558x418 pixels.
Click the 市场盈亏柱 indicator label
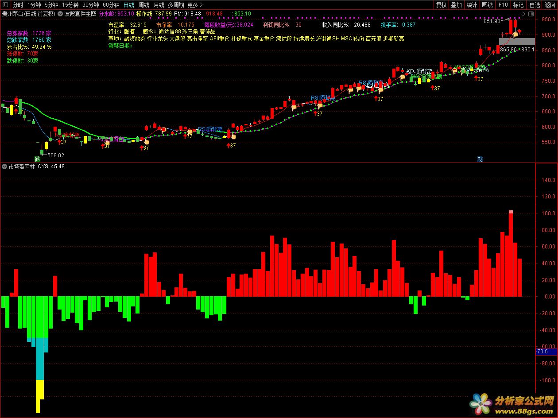tap(22, 166)
